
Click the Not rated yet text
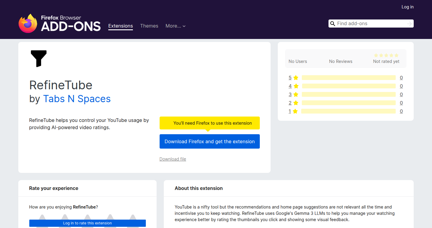point(386,61)
